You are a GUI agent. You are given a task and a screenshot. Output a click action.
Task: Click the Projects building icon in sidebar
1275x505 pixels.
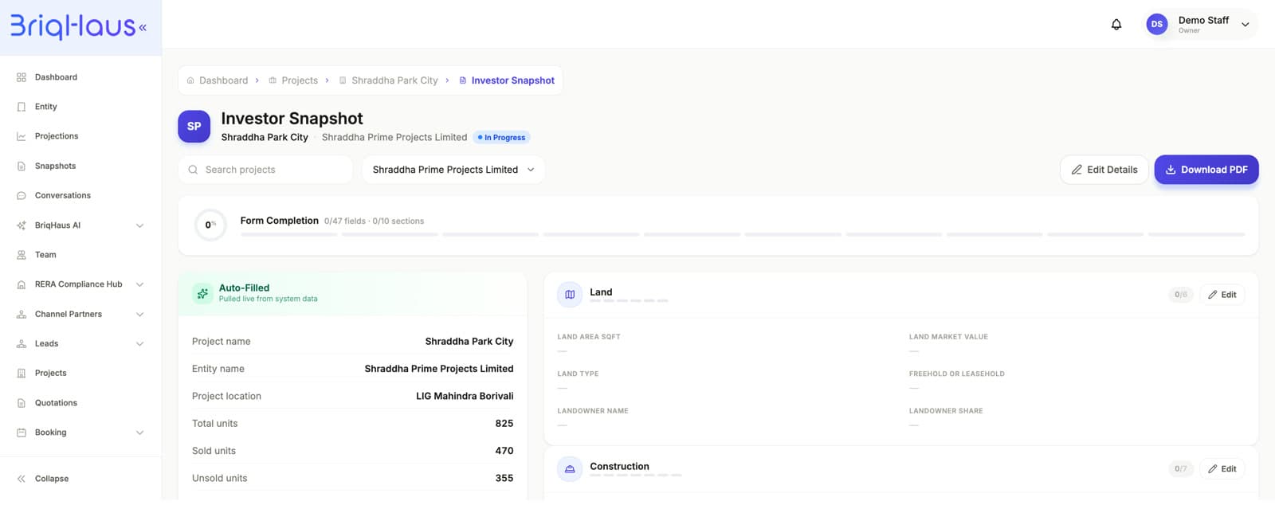coord(22,374)
